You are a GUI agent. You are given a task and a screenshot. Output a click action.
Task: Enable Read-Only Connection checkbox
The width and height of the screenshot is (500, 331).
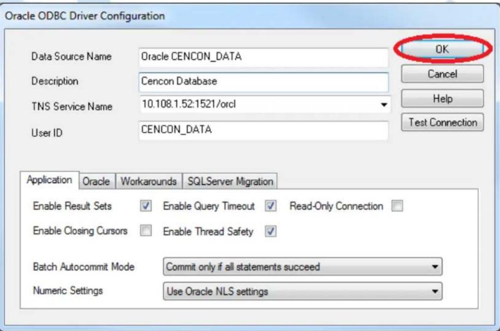click(x=397, y=206)
